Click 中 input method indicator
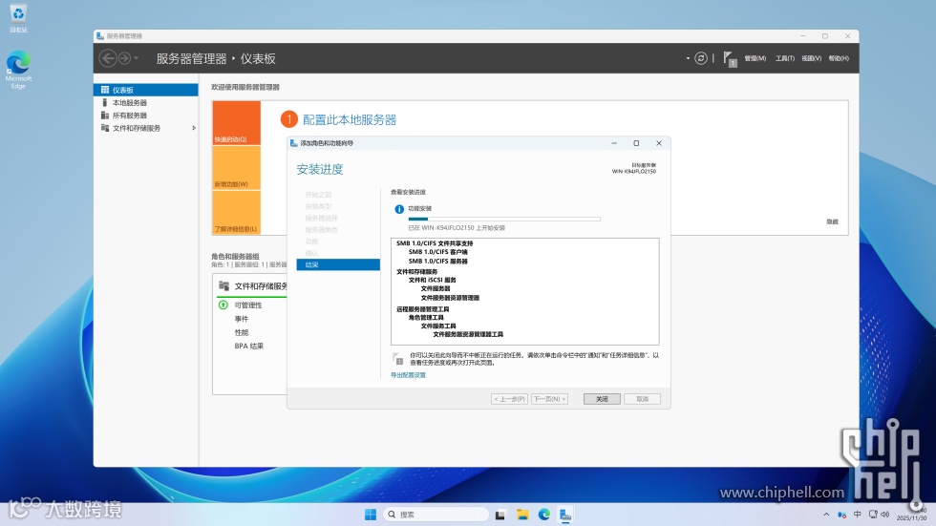The height and width of the screenshot is (526, 936). (x=858, y=515)
